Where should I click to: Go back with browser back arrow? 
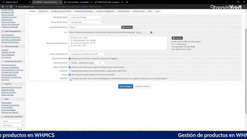point(3,7)
